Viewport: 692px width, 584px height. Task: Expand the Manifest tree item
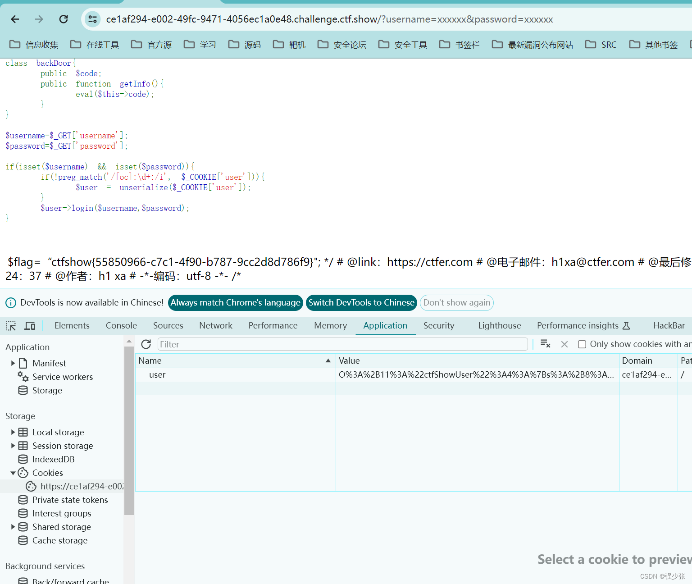pos(13,363)
